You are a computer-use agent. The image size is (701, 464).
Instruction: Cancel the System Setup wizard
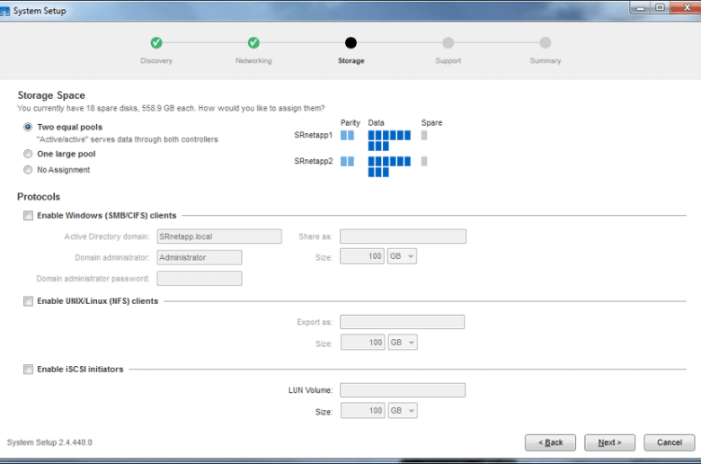click(x=670, y=442)
